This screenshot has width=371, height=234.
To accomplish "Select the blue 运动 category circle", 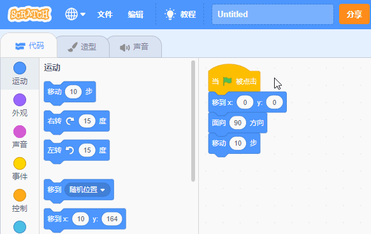I will tap(20, 68).
